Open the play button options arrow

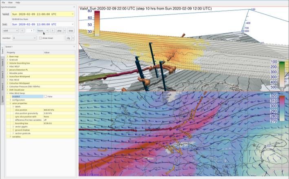(x=65, y=31)
